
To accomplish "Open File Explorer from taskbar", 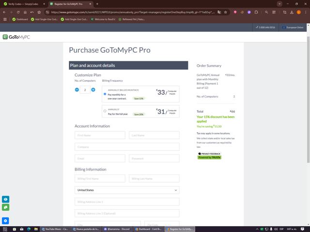I will pyautogui.click(x=36, y=229).
